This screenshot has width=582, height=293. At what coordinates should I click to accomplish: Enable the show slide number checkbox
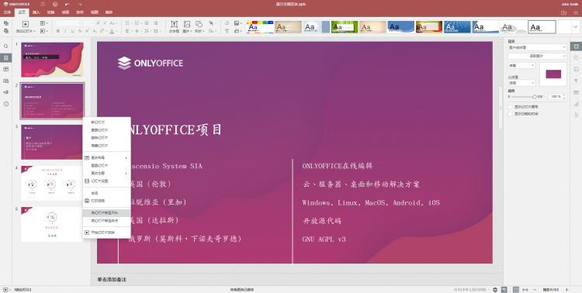coord(511,107)
